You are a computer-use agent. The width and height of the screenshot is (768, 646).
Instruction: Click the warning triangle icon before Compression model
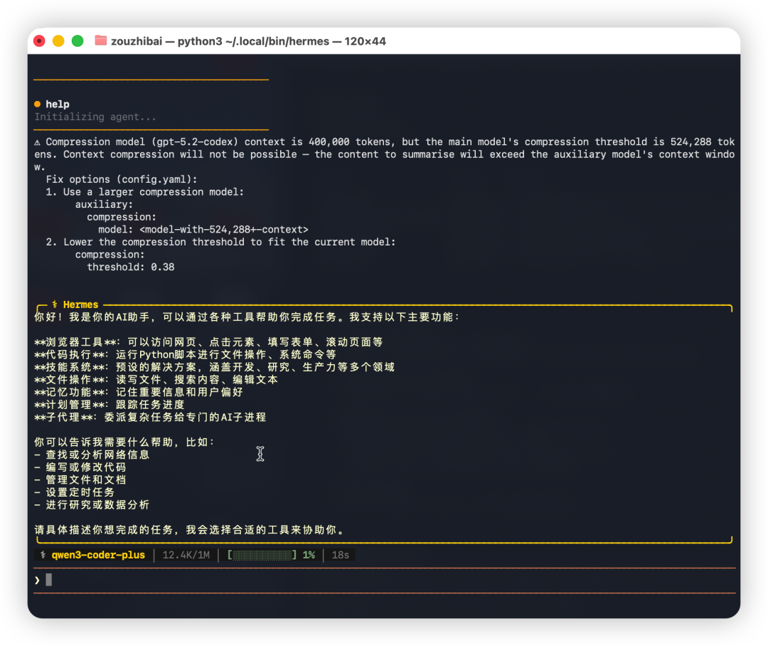[x=38, y=142]
